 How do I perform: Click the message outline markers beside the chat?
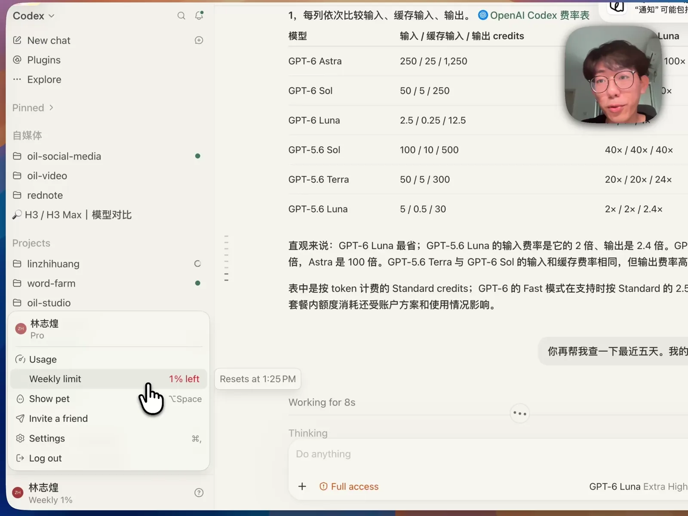point(226,258)
